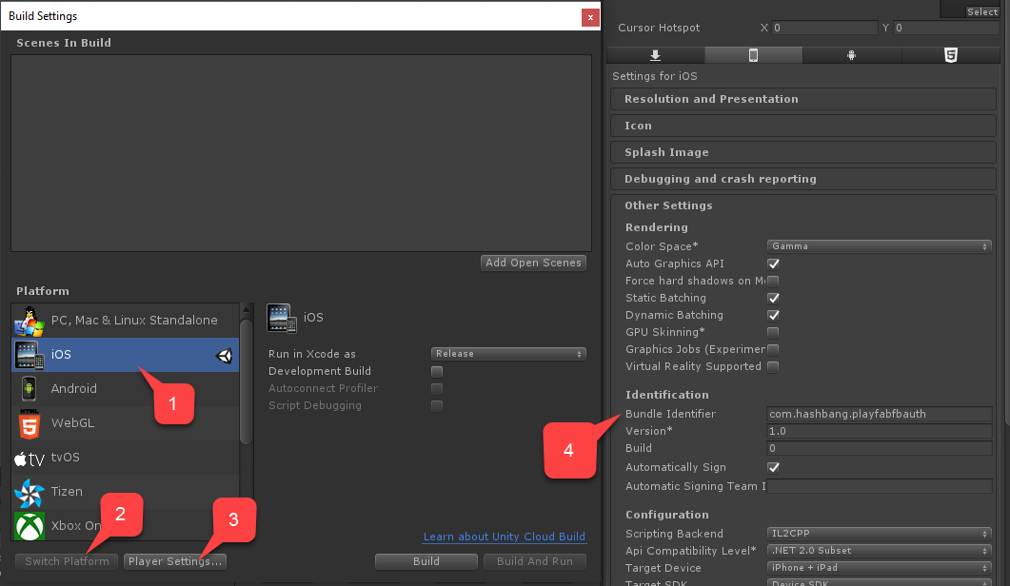Select the PC, Mac & Linux Standalone platform icon
Screen dimensions: 1010x586
click(x=29, y=321)
